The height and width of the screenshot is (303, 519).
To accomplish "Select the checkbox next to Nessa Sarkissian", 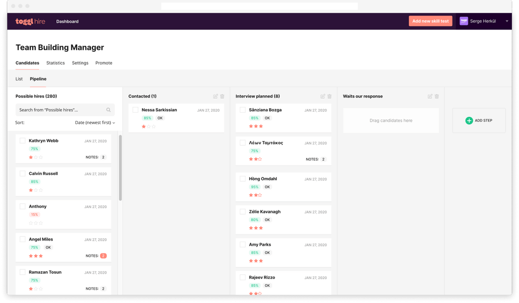I will tap(136, 109).
